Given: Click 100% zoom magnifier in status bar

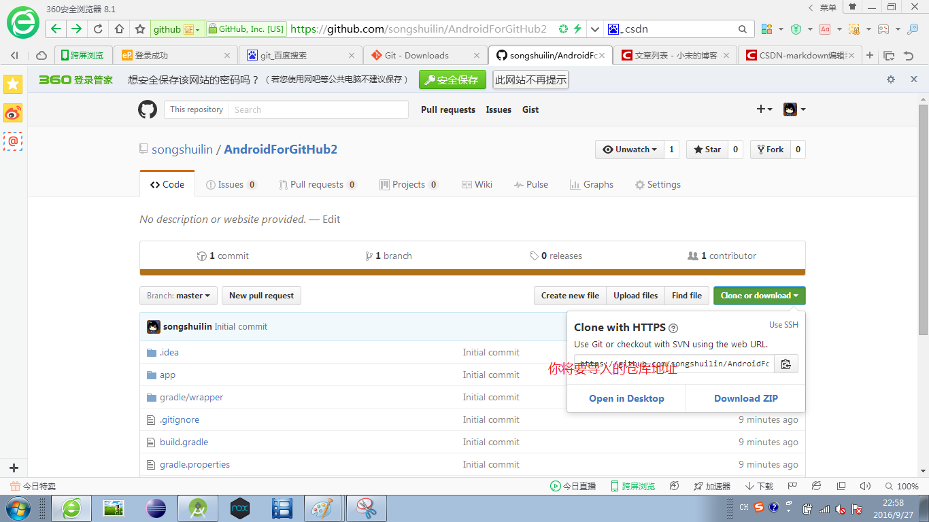Looking at the screenshot, I should click(x=890, y=486).
